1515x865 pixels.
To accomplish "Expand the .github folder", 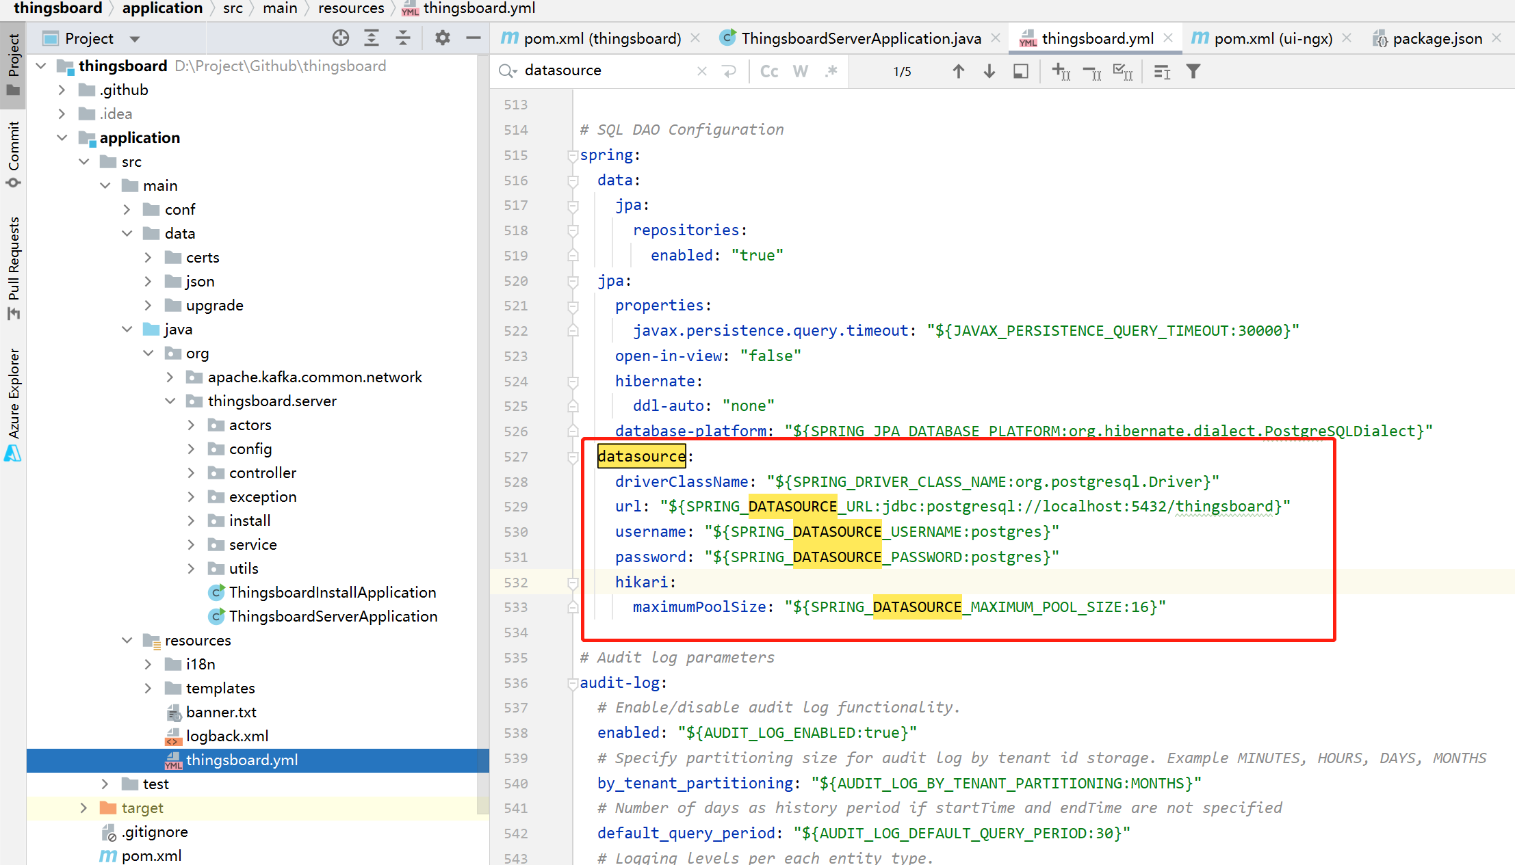I will 62,90.
